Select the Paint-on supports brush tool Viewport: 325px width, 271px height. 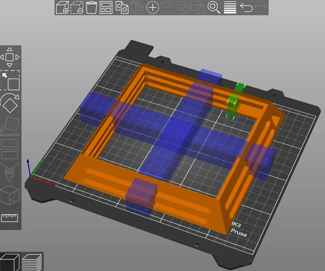[10, 172]
